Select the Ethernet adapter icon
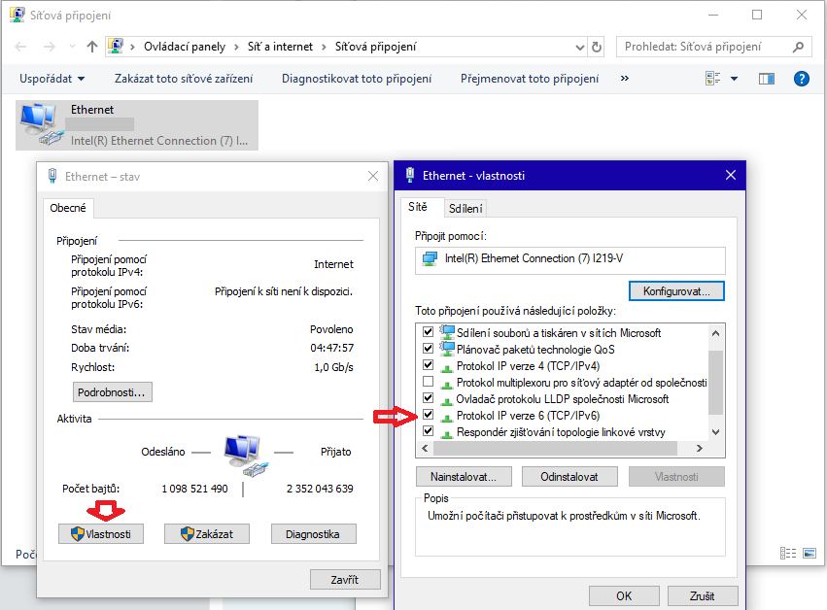 click(x=41, y=124)
